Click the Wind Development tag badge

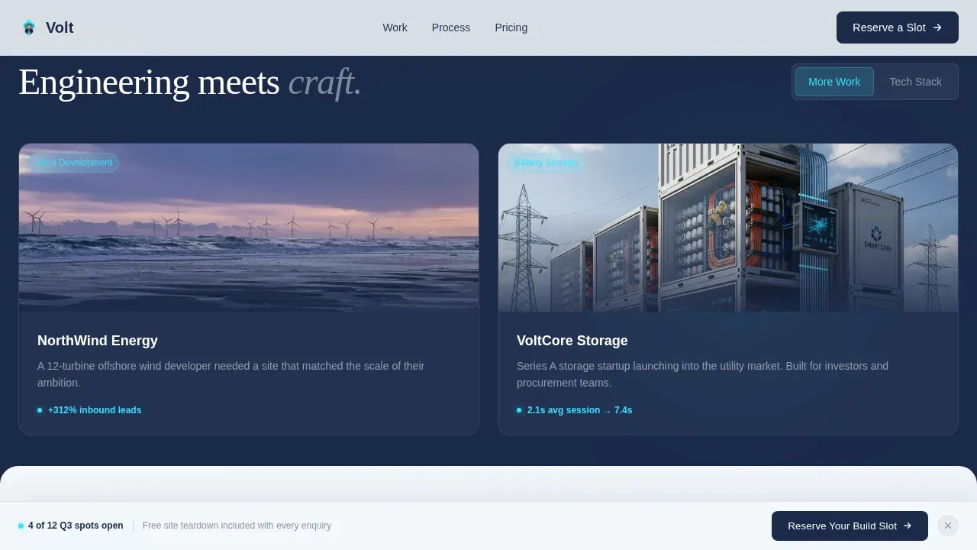tap(74, 163)
